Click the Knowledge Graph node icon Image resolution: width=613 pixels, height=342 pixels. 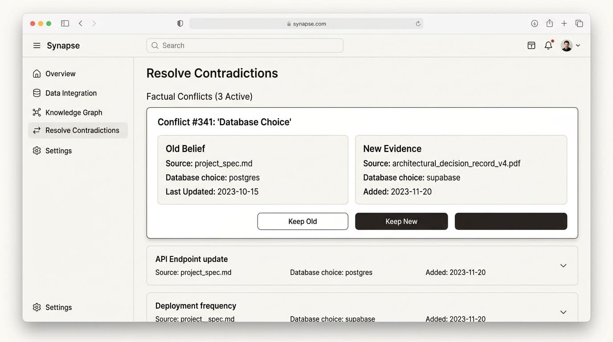tap(37, 112)
